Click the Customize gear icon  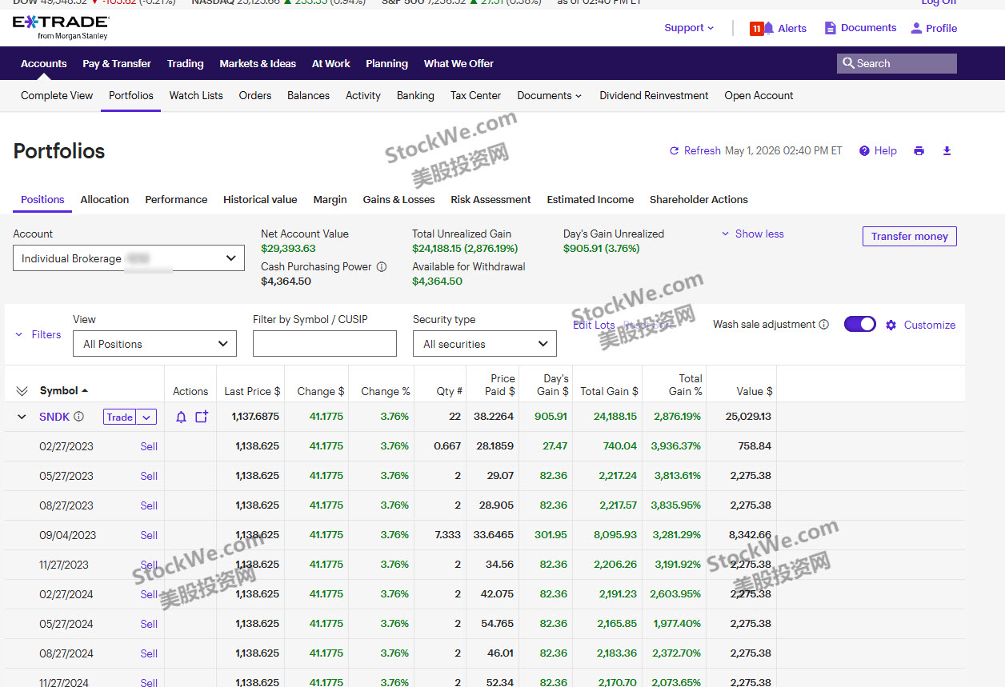(x=891, y=325)
